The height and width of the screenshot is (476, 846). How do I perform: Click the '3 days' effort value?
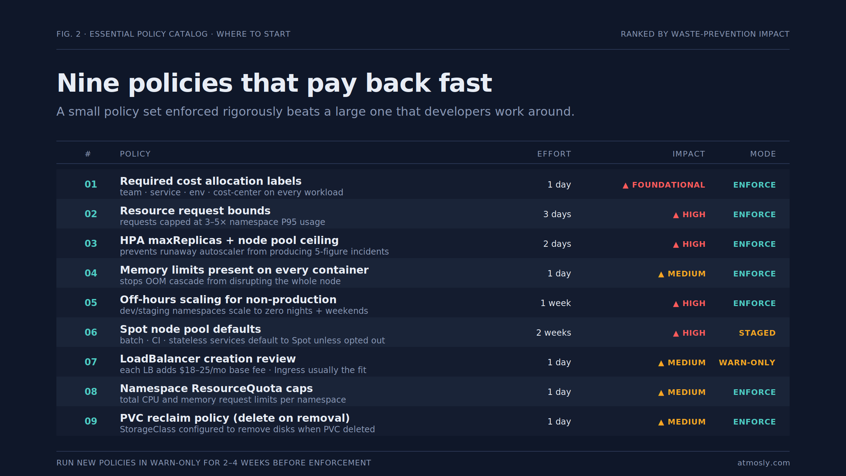[557, 214]
